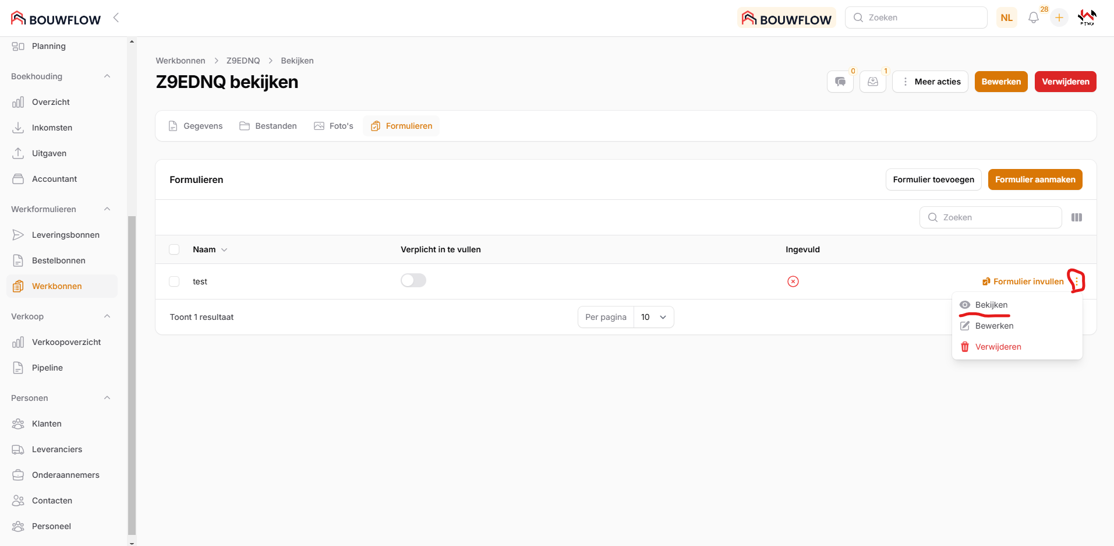Click the inbox tray icon button

coord(872,82)
